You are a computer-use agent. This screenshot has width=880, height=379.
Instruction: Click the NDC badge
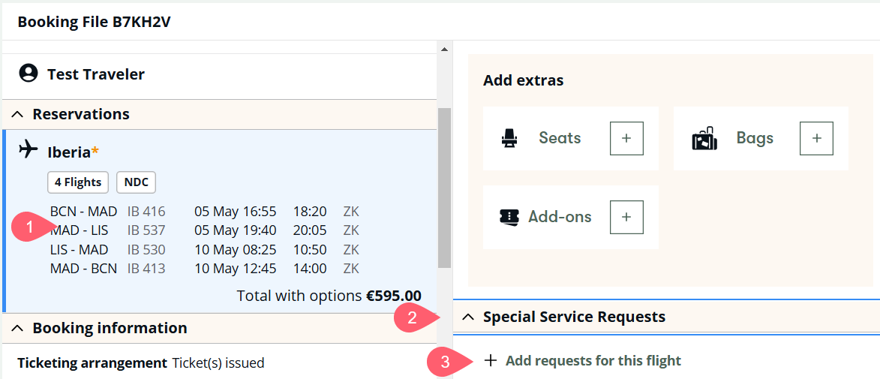coord(136,182)
